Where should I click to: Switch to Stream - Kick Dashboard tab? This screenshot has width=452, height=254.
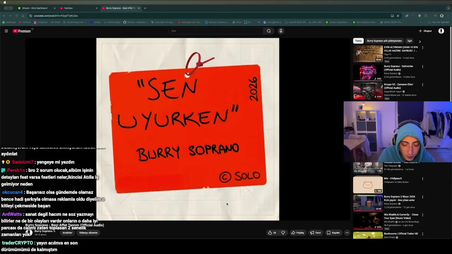pyautogui.click(x=37, y=8)
